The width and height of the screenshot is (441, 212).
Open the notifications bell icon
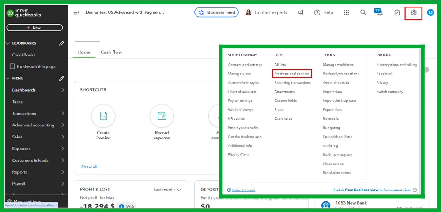click(380, 13)
